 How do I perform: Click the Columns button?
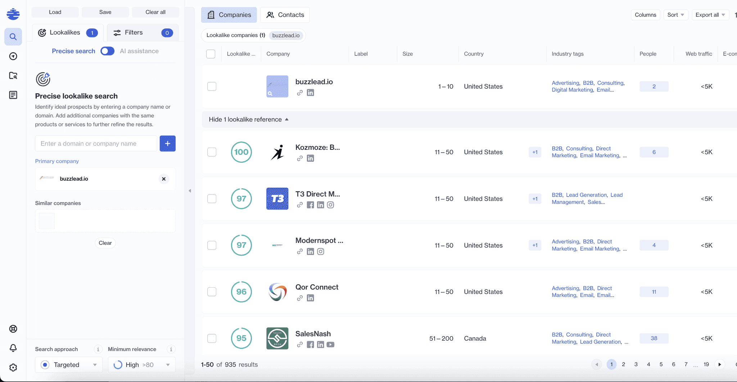[646, 15]
